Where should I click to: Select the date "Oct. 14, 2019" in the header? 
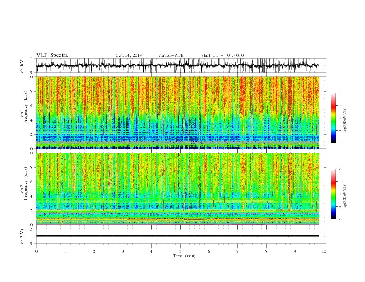tap(129, 55)
